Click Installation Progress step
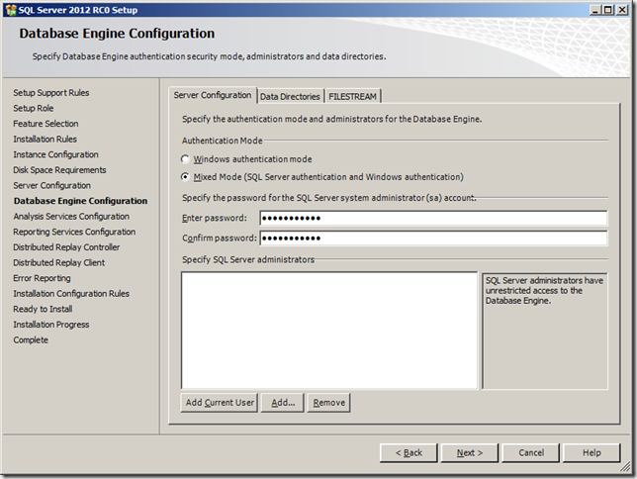Screen dimensions: 637x479 click(x=51, y=325)
